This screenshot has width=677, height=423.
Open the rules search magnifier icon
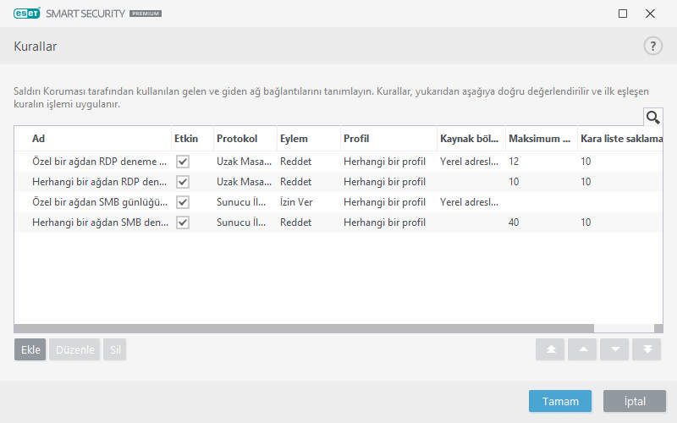pyautogui.click(x=652, y=118)
